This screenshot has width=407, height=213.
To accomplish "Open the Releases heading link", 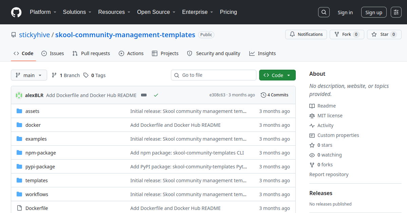I will 321,193.
